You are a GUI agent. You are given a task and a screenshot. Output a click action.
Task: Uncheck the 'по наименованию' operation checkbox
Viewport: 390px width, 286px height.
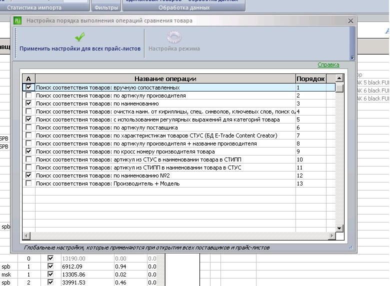pos(28,103)
